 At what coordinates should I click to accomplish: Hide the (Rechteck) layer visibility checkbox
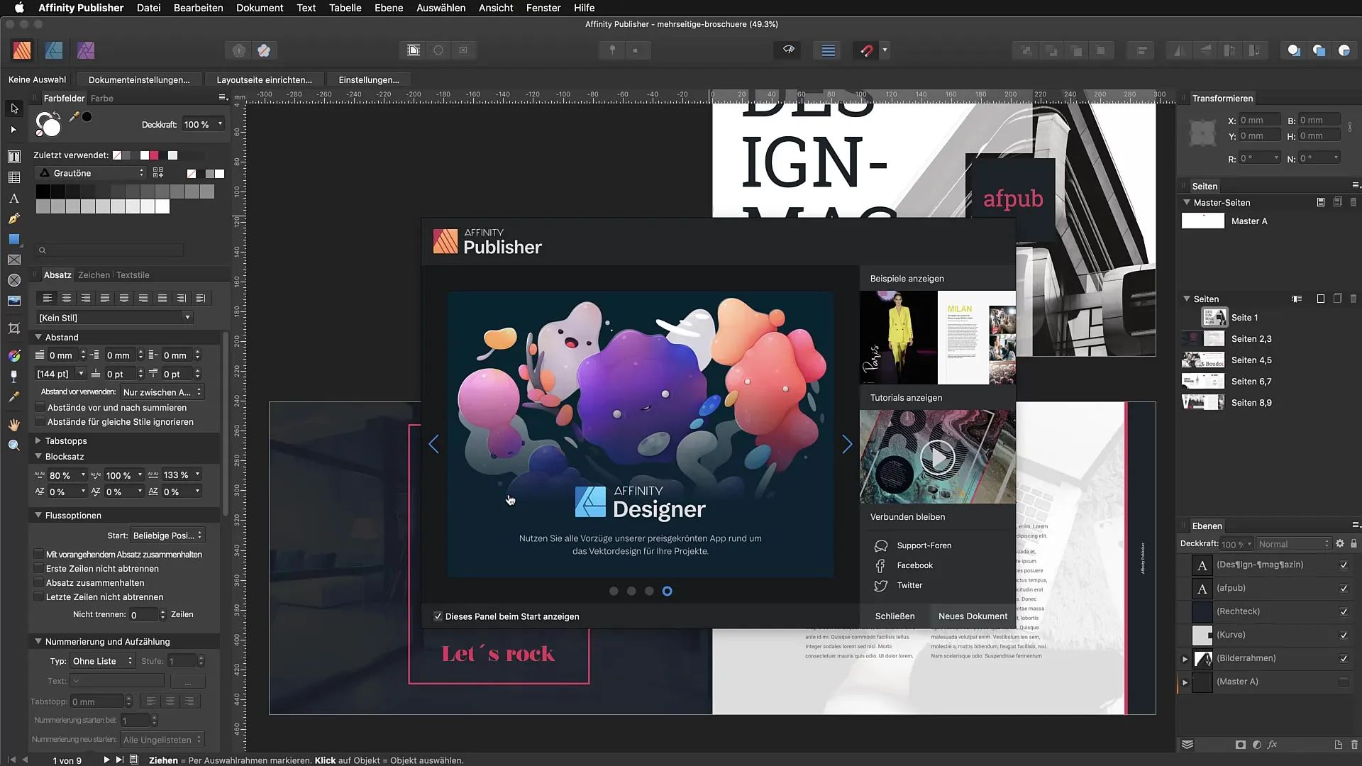coord(1344,612)
